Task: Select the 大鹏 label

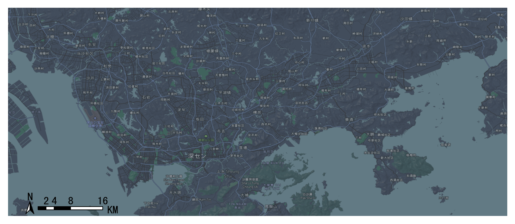Action: (x=370, y=134)
